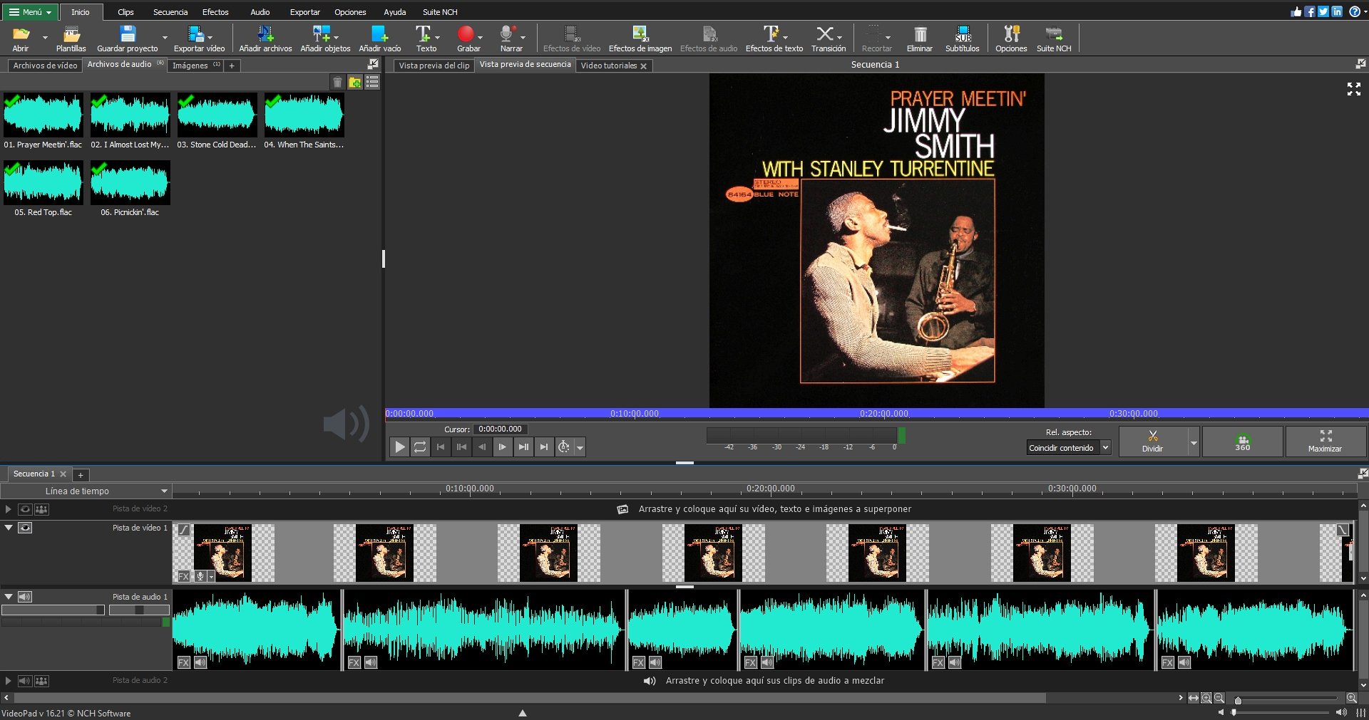Collapse Pista de audio 1
The height and width of the screenshot is (720, 1369).
(x=9, y=597)
